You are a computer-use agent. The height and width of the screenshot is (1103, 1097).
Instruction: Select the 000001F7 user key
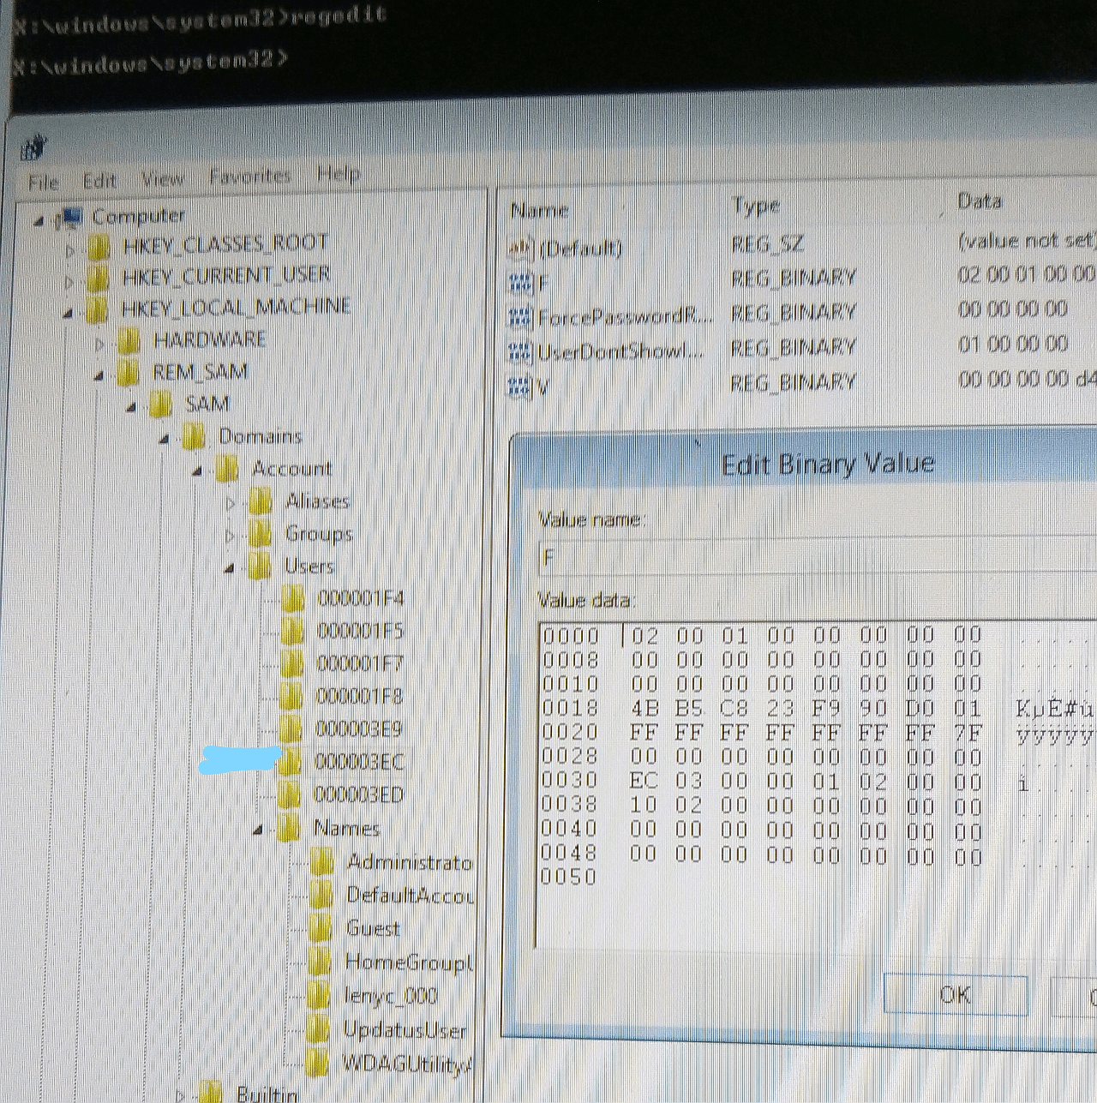359,663
